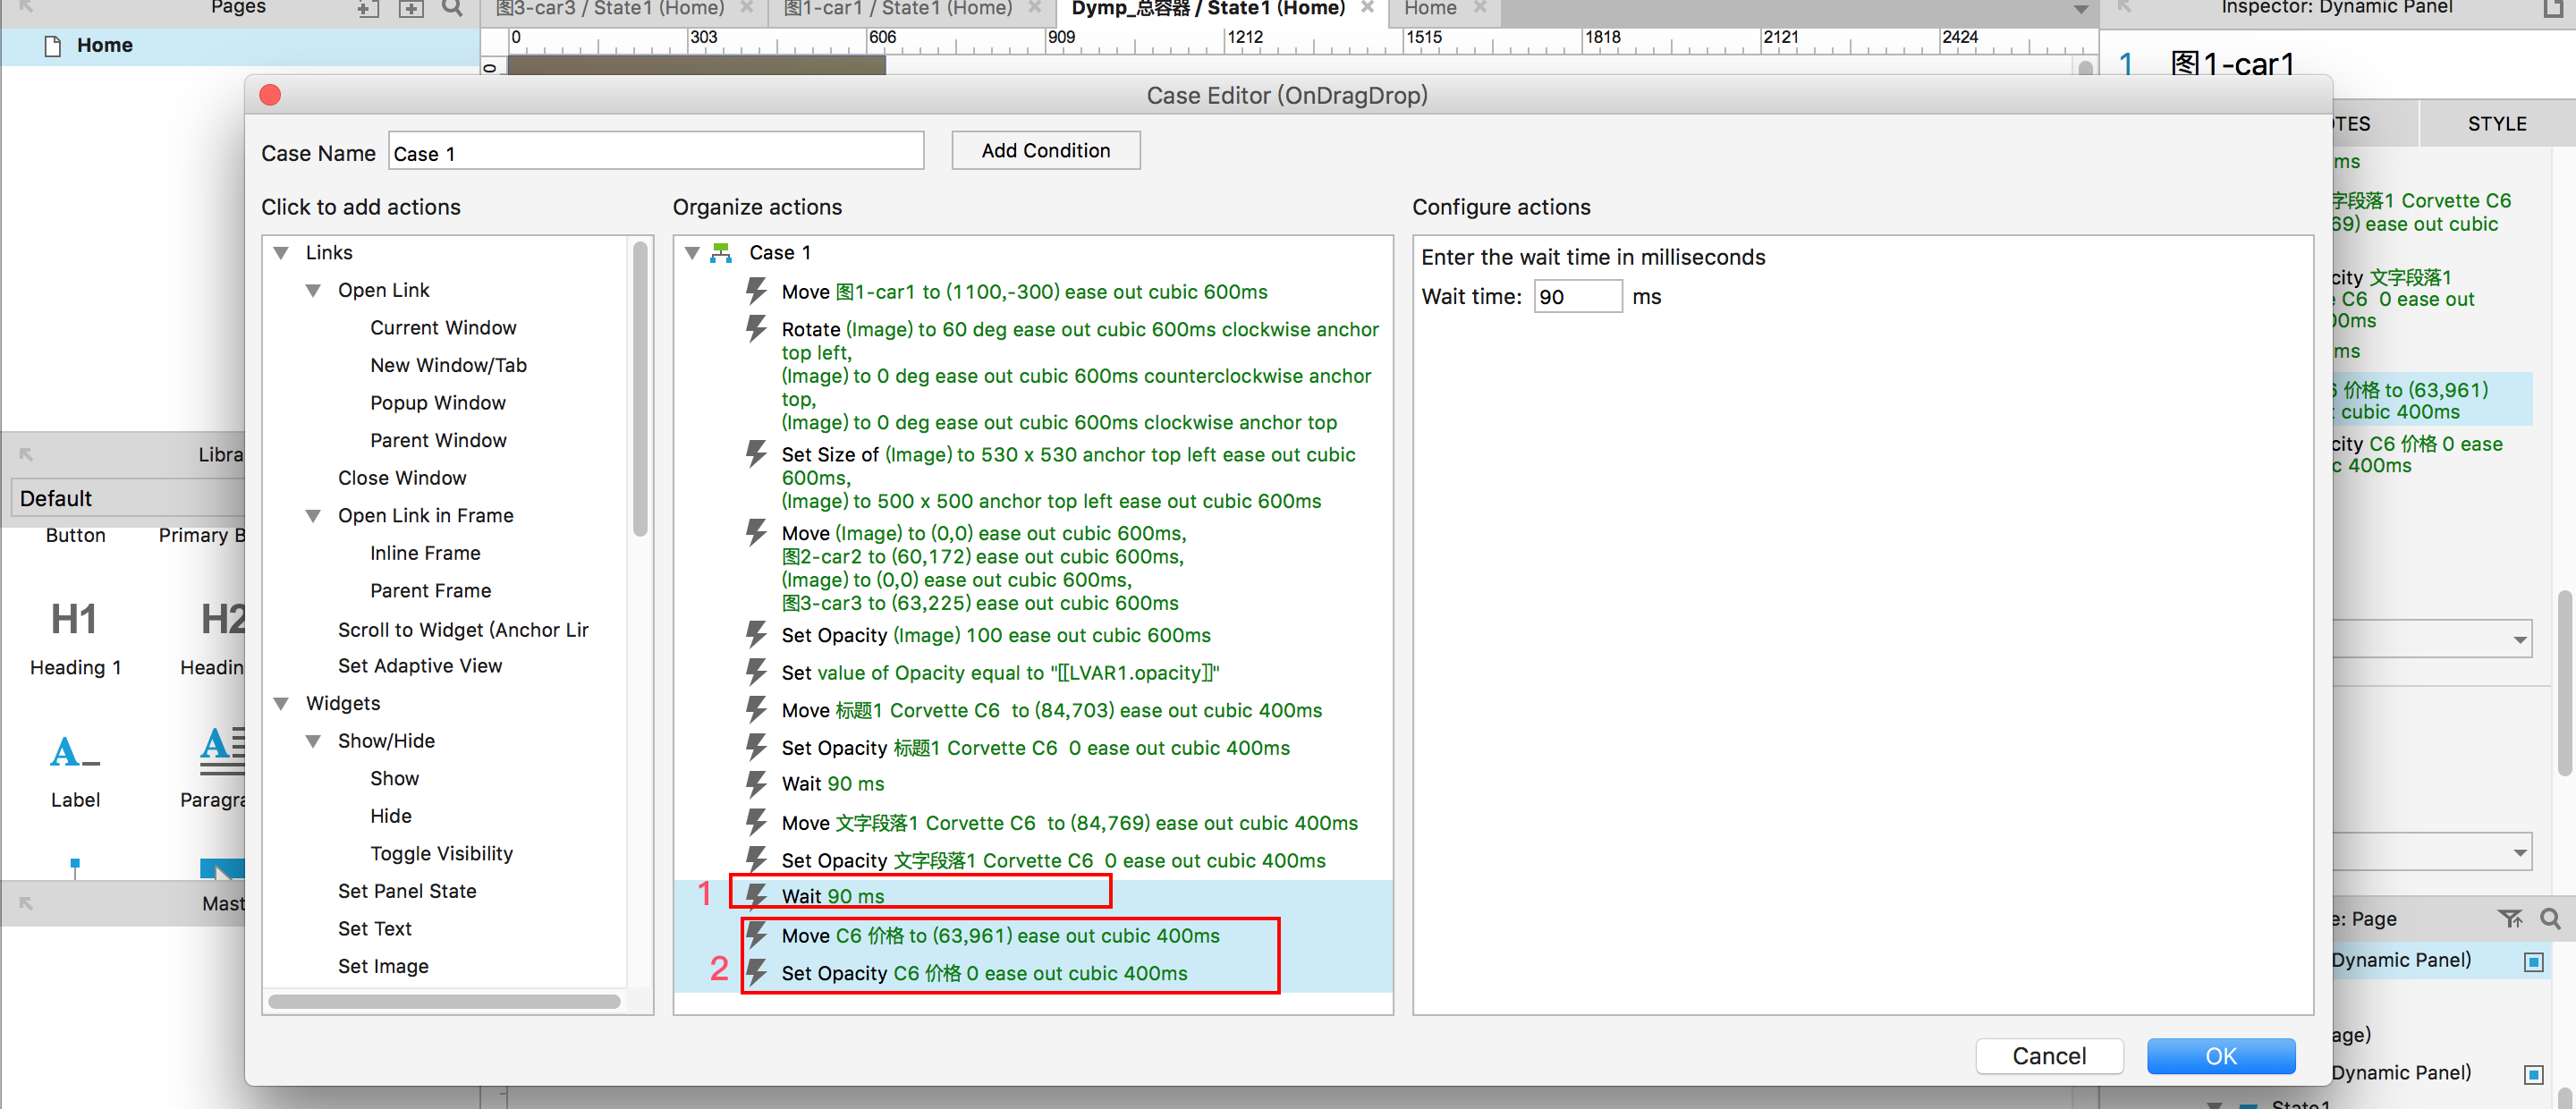Click the actions list horizontal scrollbar
This screenshot has width=2576, height=1109.
pos(444,1001)
